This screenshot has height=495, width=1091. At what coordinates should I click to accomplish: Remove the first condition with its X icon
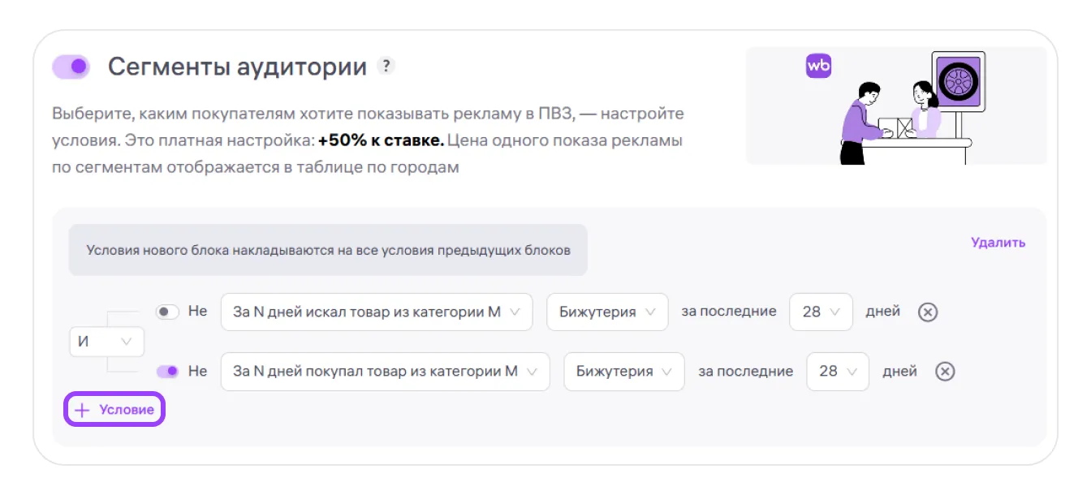928,312
